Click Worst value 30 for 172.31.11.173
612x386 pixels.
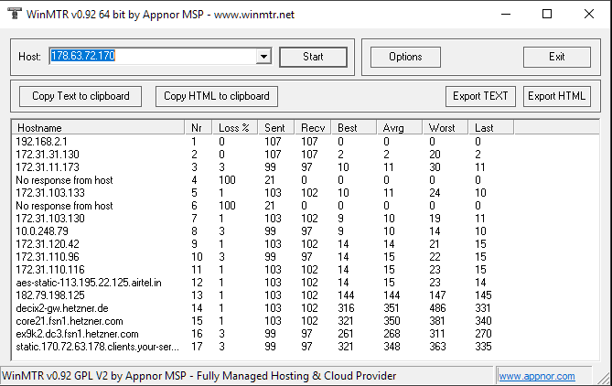click(x=435, y=167)
